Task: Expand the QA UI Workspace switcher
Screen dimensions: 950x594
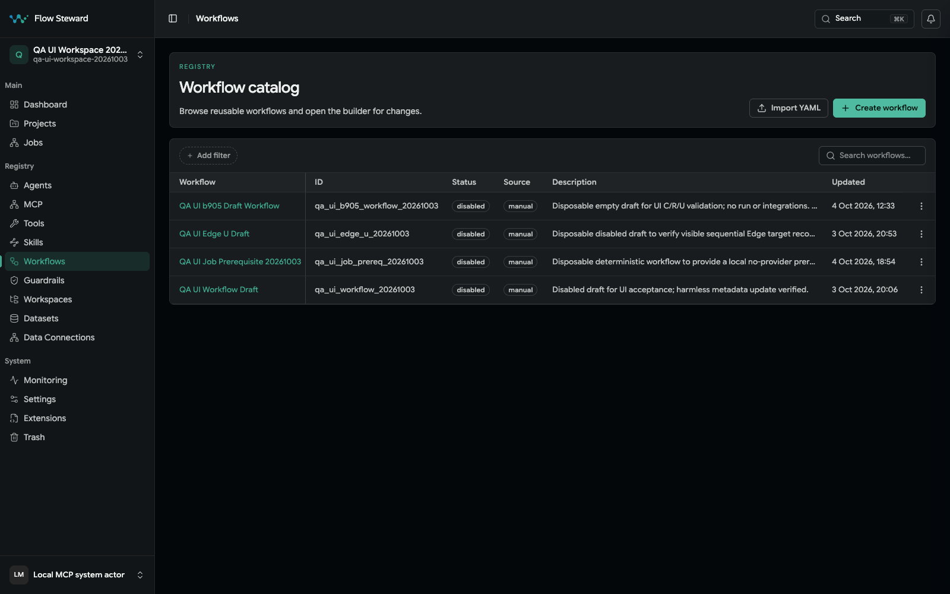Action: point(77,55)
